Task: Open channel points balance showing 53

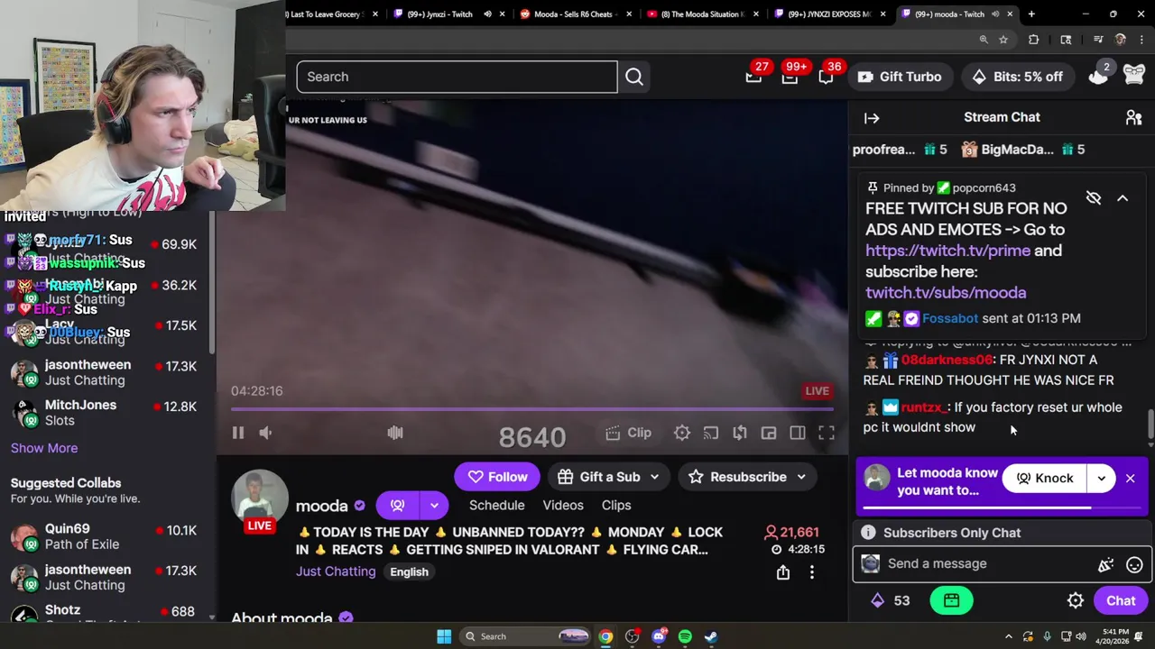Action: click(x=890, y=601)
